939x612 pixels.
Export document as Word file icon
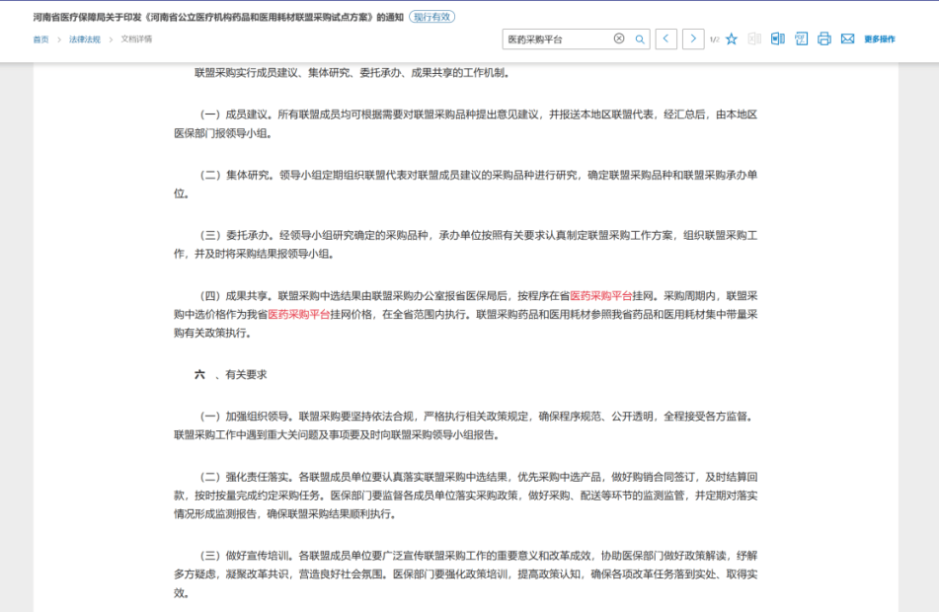[777, 38]
